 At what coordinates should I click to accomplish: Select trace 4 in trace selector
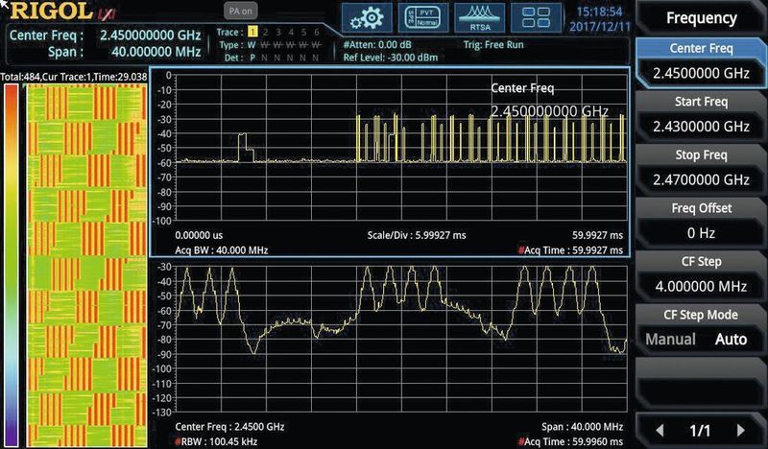[291, 32]
